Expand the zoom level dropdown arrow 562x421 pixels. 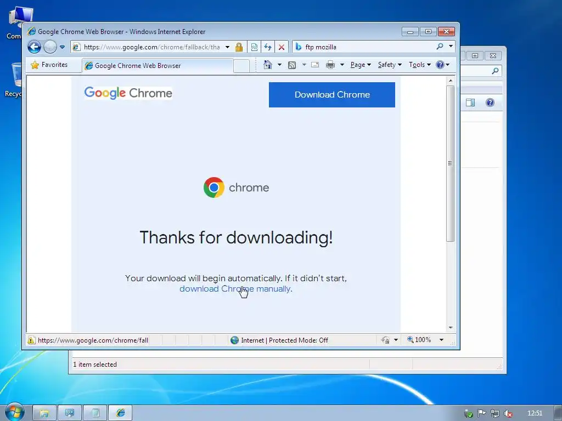coord(442,340)
